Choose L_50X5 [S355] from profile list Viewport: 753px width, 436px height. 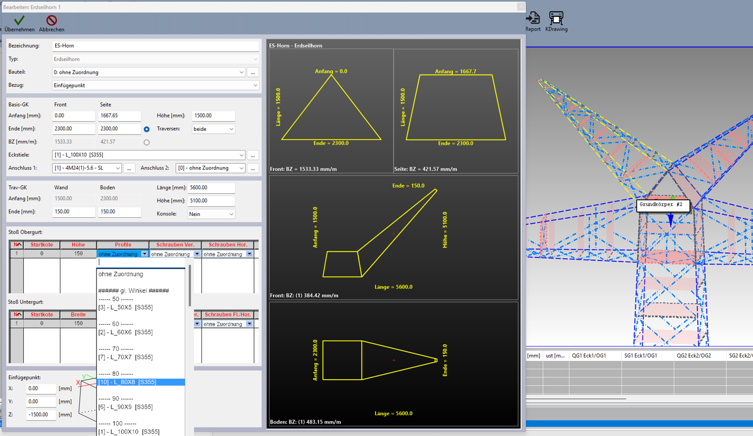125,308
